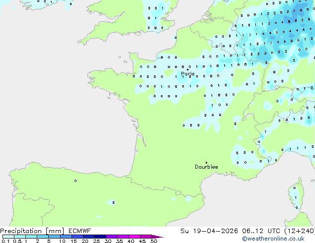Viewport: 315px width, 243px height.
Task: Click the 'Precipitation [mm]' legend title
Action: (x=32, y=231)
